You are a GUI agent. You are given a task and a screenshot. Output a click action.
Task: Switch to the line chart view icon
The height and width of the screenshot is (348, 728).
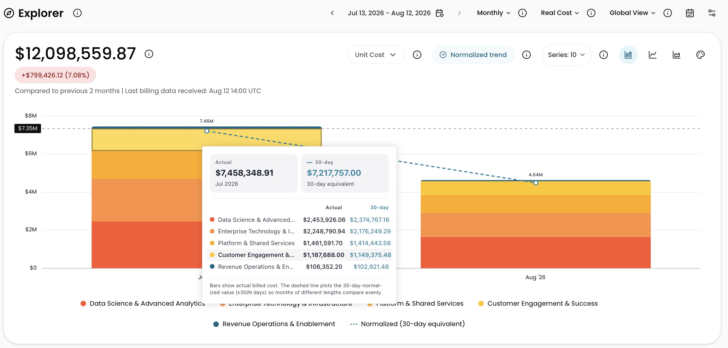[x=652, y=55]
